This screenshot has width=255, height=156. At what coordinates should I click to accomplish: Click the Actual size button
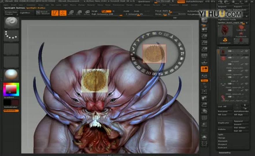pos(204,42)
